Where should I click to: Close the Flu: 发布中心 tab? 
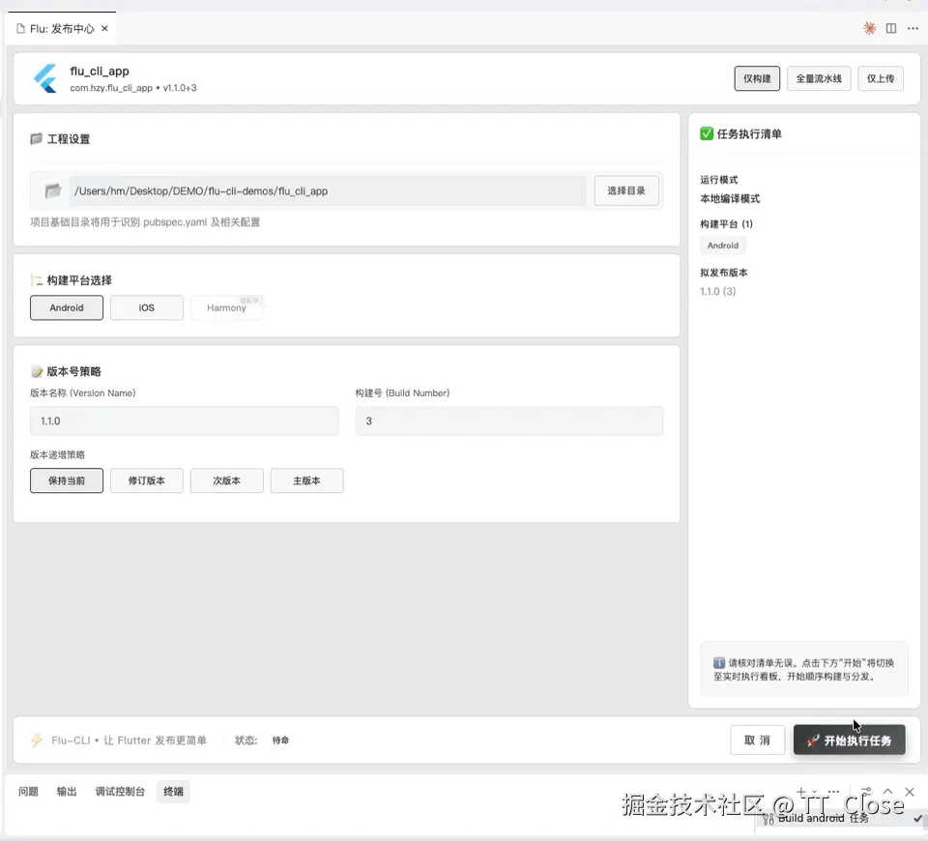tap(104, 28)
